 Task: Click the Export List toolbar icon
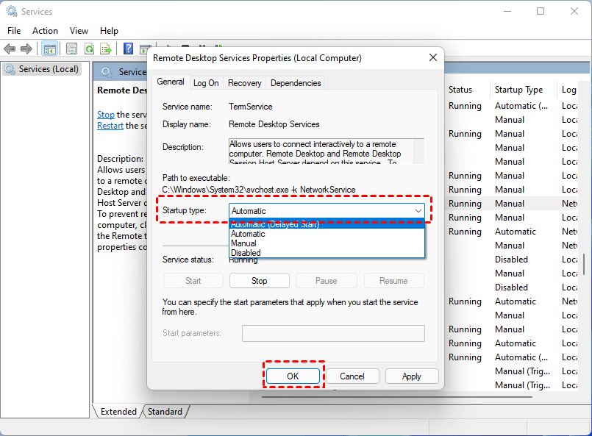click(106, 49)
